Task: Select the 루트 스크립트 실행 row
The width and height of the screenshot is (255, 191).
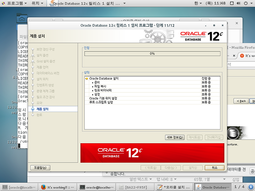Action: pyautogui.click(x=152, y=102)
